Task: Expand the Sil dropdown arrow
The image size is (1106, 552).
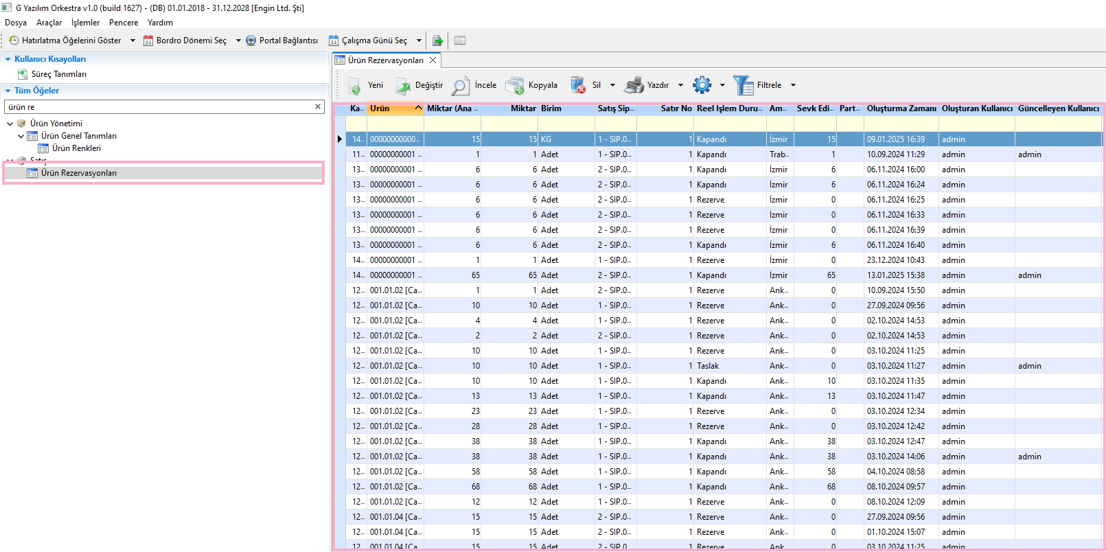Action: (612, 86)
